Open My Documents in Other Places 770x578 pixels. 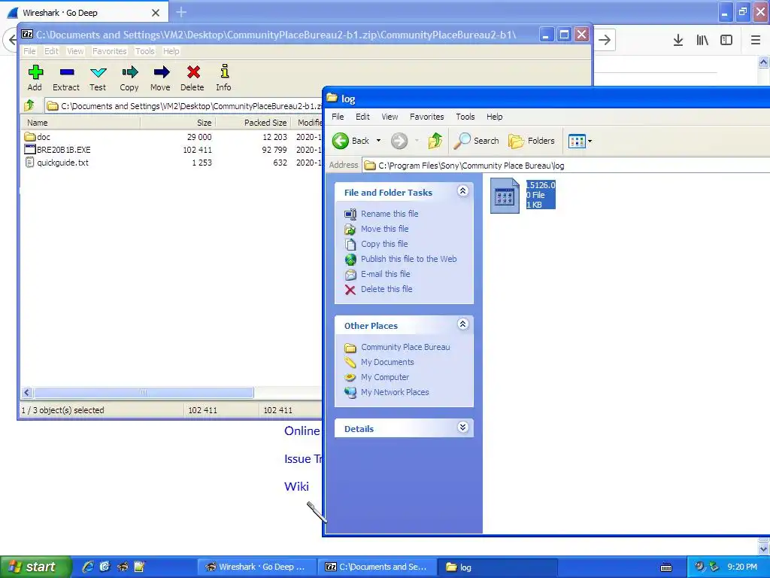[387, 362]
